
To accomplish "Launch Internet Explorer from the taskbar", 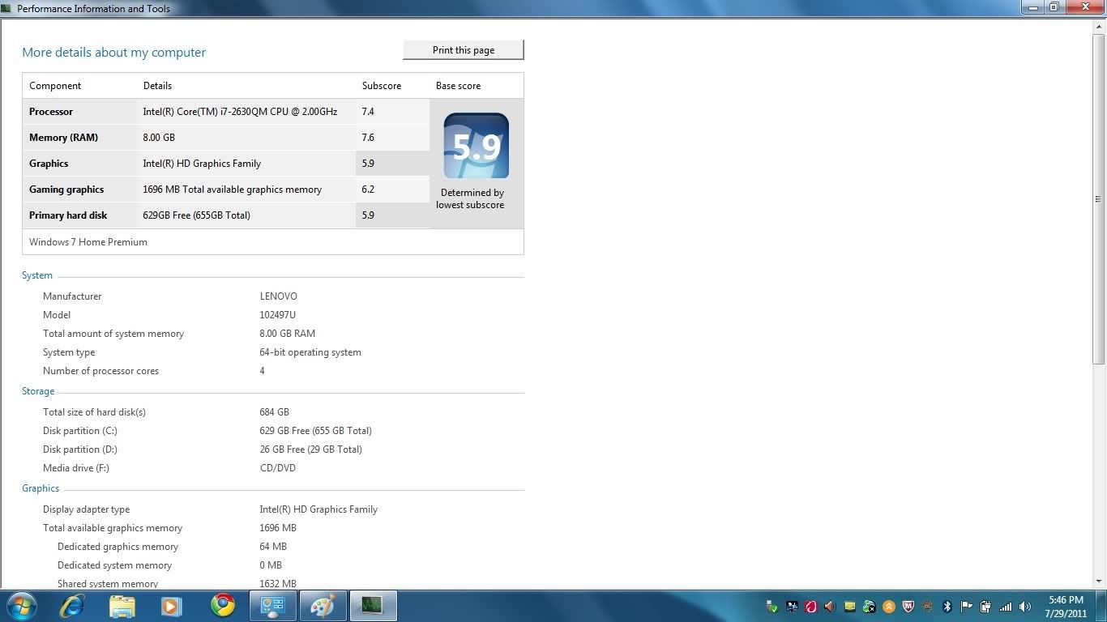I will [x=72, y=606].
